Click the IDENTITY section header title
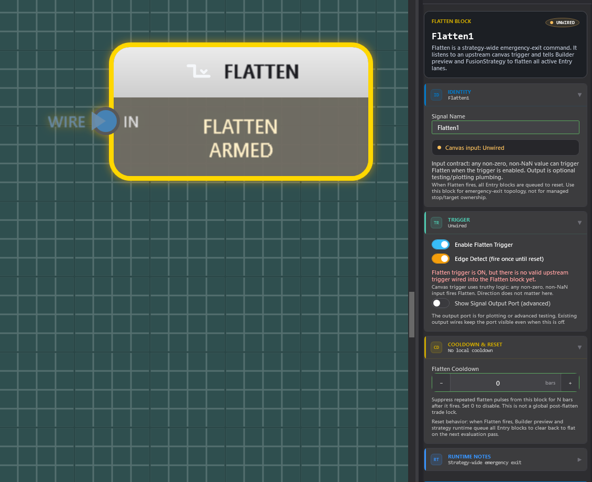Screen dimensions: 592x482 [459, 92]
